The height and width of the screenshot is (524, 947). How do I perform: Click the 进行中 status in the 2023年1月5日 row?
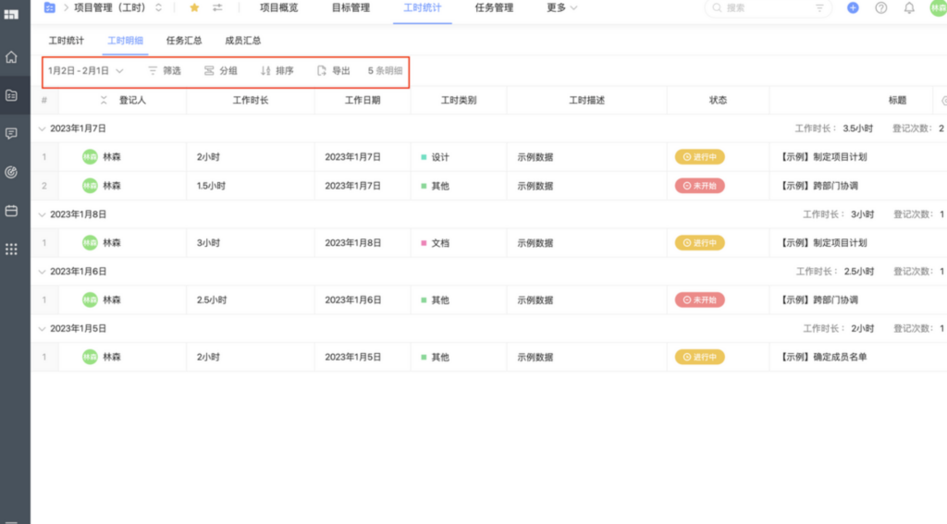pyautogui.click(x=699, y=357)
